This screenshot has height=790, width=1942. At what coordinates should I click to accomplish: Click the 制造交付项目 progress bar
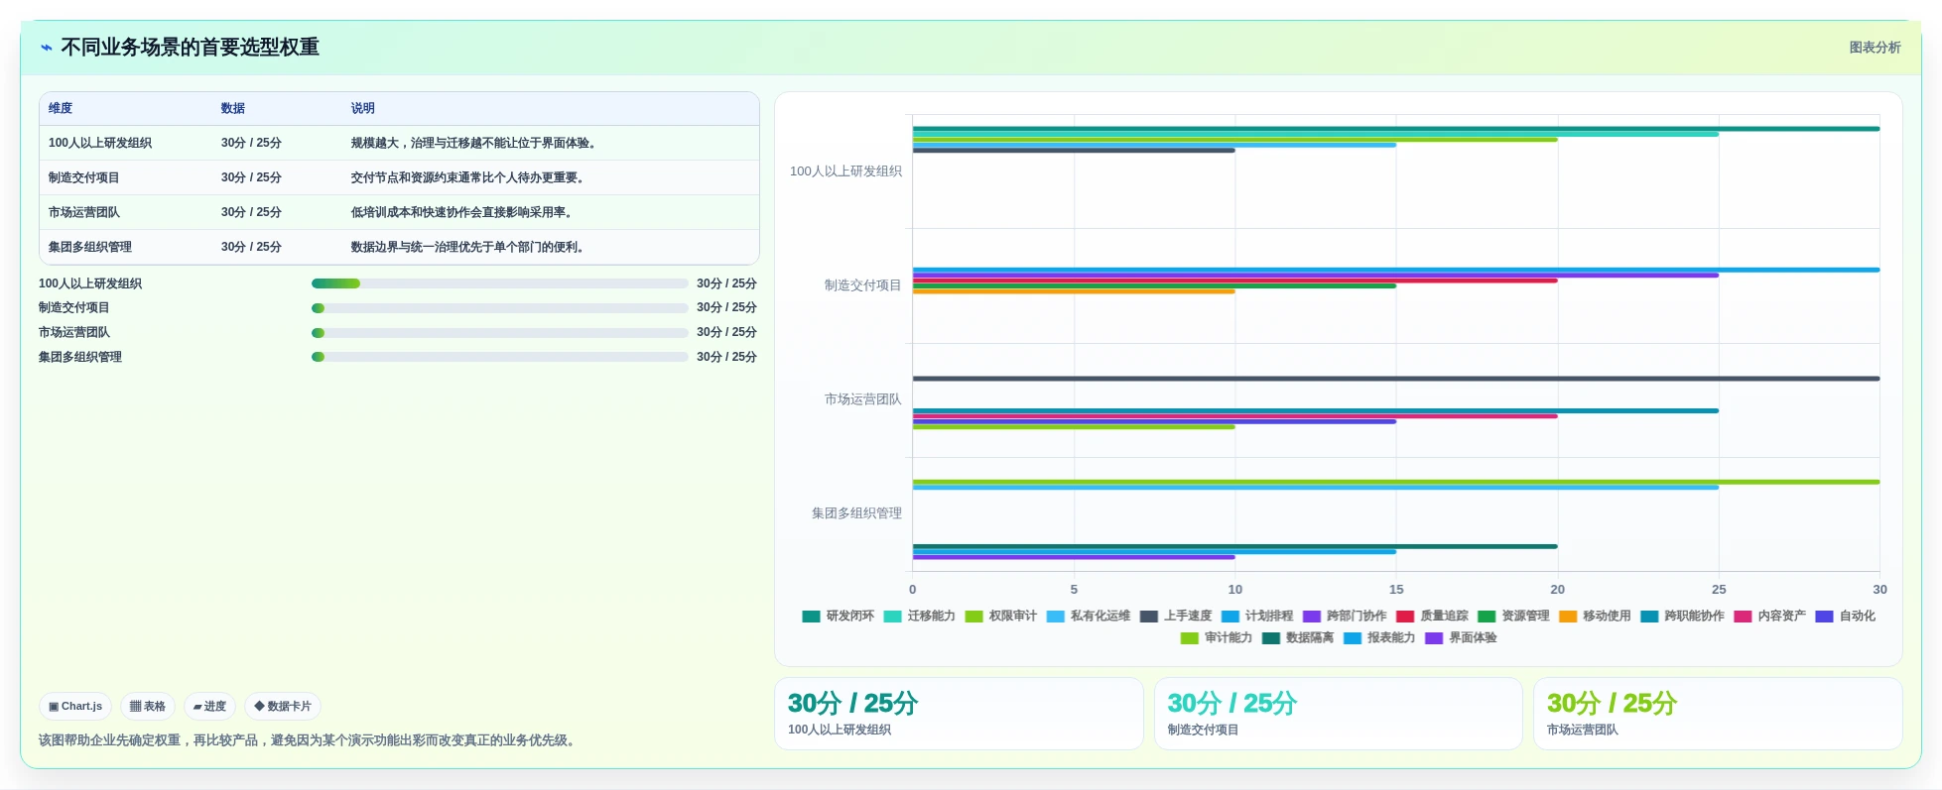point(499,308)
